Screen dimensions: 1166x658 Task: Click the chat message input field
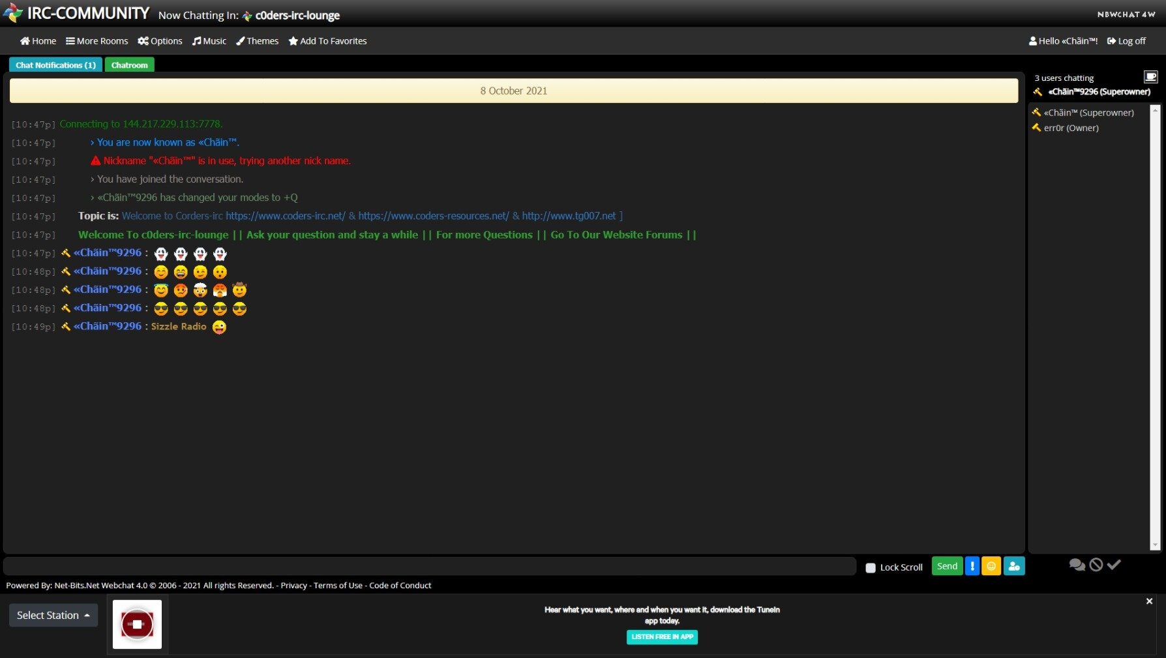tap(429, 566)
